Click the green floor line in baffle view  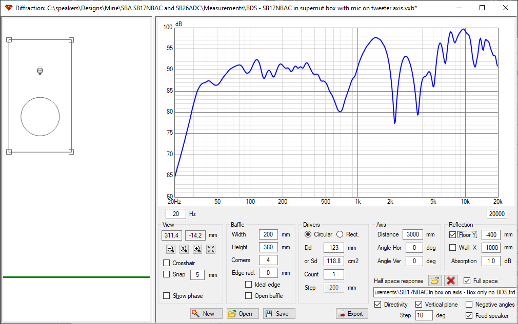[x=76, y=277]
